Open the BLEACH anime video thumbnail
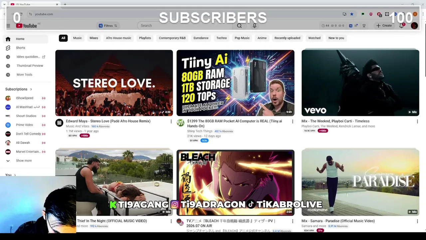 click(x=235, y=183)
